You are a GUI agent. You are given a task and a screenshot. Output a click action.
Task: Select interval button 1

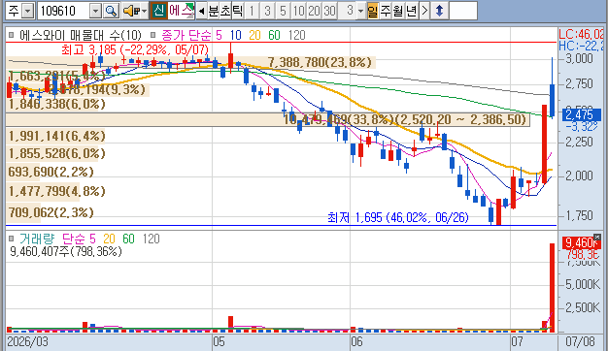coord(253,11)
